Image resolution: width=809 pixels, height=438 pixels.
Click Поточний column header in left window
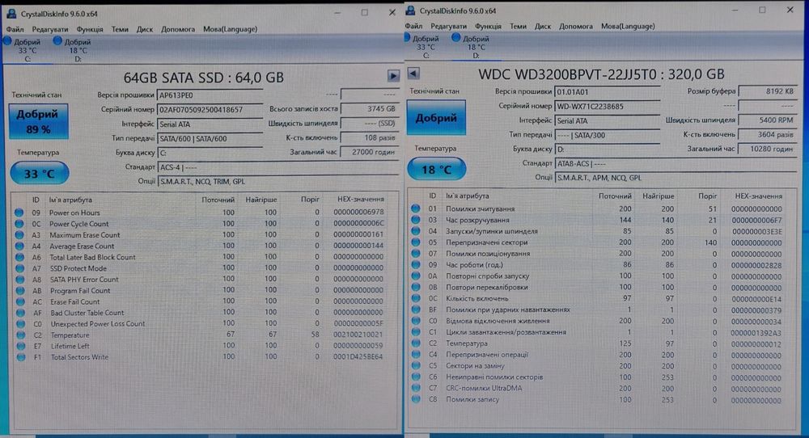coord(218,200)
